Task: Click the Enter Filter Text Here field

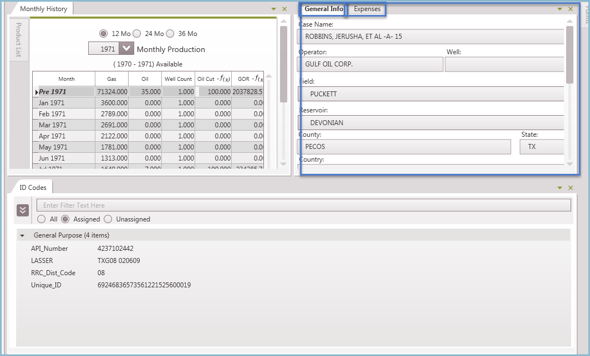Action: tap(303, 205)
